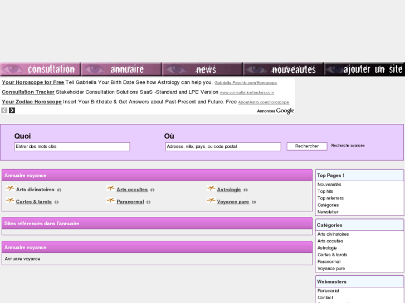The height and width of the screenshot is (303, 405).
Task: Open Partenariat in Webmasters sidebar
Action: click(328, 291)
